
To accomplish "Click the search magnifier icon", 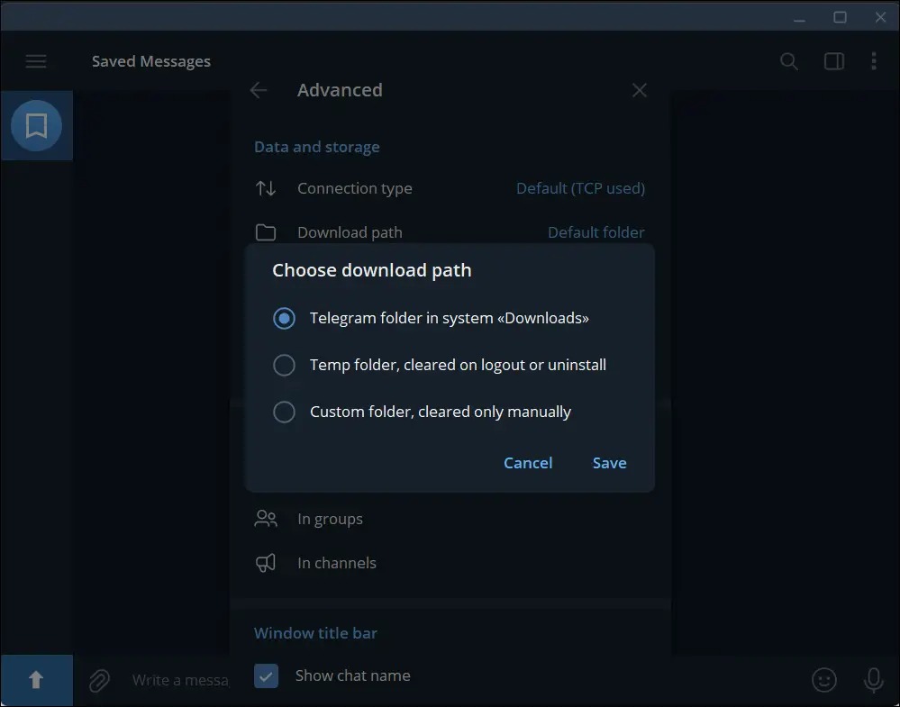I will (789, 61).
